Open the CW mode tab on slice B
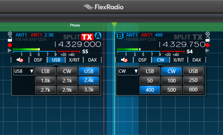The image size is (223, 135). tap(161, 60)
